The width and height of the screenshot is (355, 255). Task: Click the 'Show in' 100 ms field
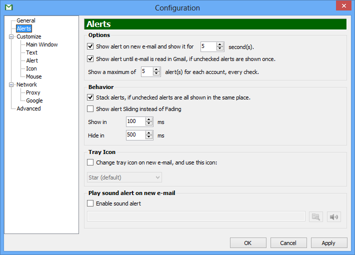[x=135, y=121]
